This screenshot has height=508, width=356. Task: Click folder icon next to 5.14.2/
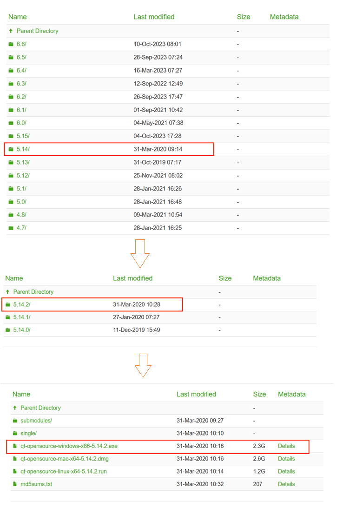click(8, 304)
